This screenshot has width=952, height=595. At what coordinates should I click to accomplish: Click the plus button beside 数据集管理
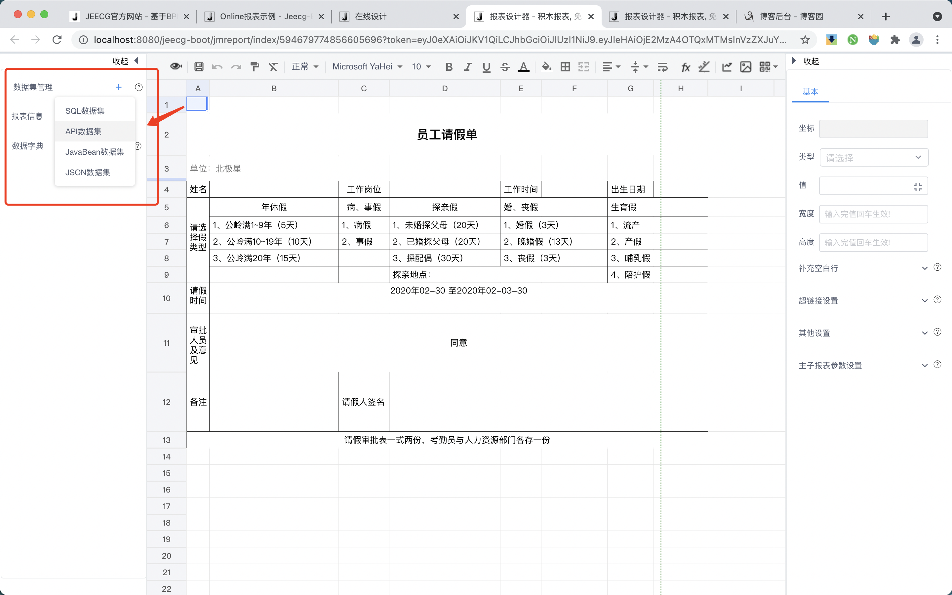point(118,87)
